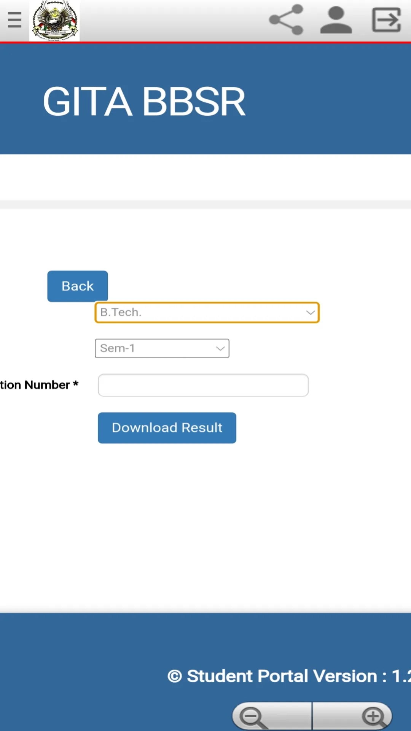Image resolution: width=411 pixels, height=731 pixels.
Task: Click the divider between zoom buttons
Action: pyautogui.click(x=312, y=717)
